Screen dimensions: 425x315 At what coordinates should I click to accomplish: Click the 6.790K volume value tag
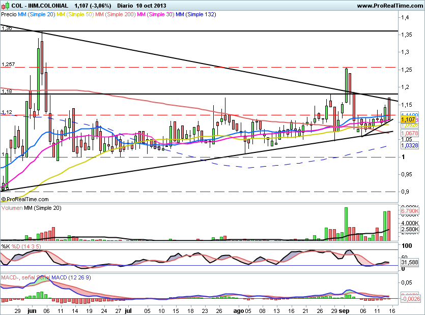(409, 211)
